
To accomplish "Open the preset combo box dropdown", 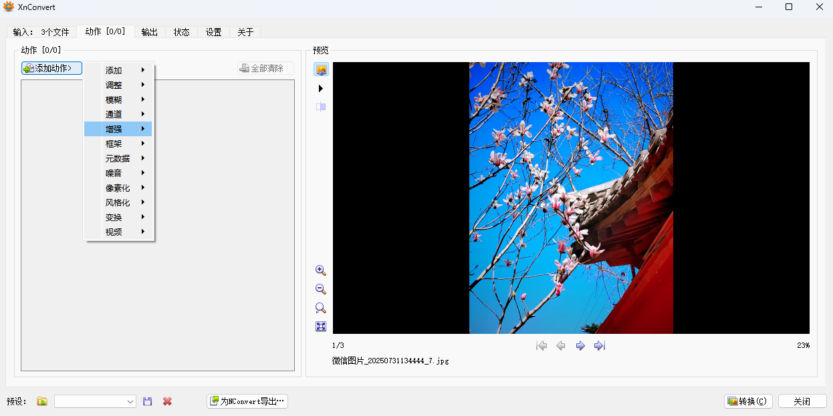I will tap(130, 401).
